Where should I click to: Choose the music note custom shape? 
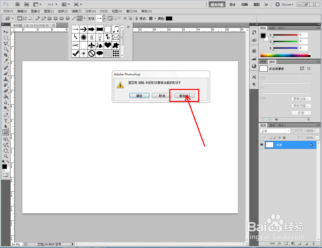click(x=116, y=29)
